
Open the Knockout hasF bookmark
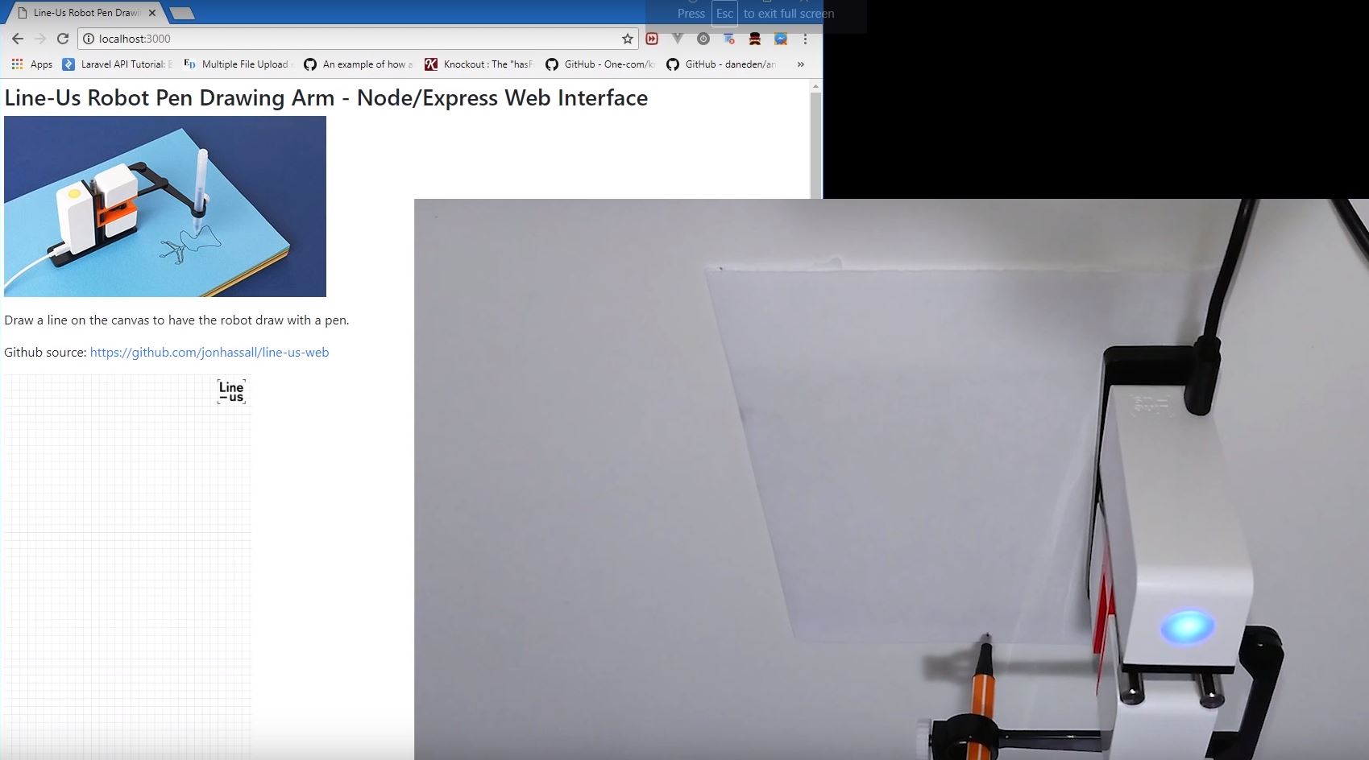pos(479,64)
